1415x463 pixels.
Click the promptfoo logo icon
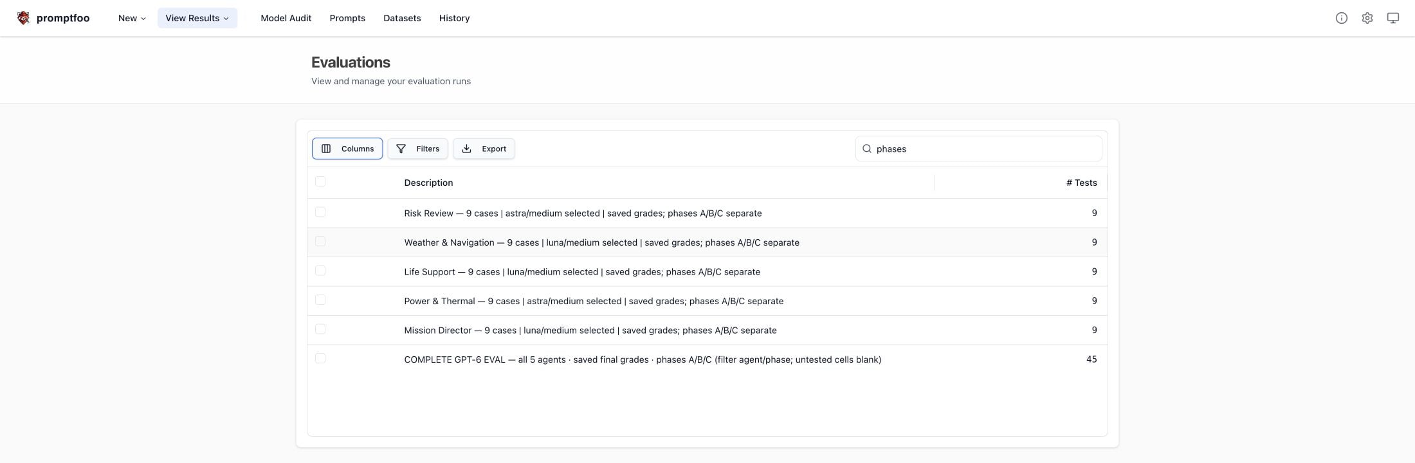click(23, 18)
